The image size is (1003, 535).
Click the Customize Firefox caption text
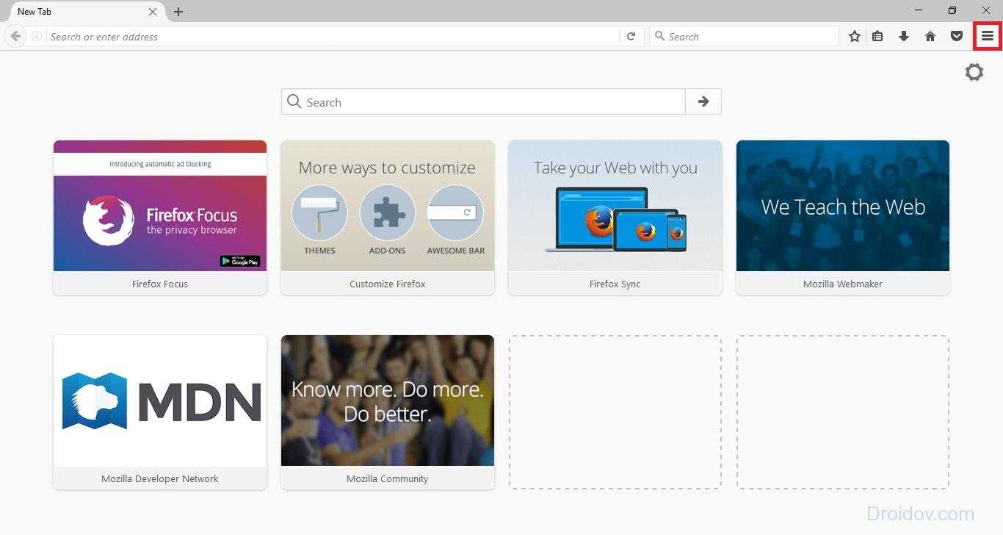pyautogui.click(x=388, y=284)
